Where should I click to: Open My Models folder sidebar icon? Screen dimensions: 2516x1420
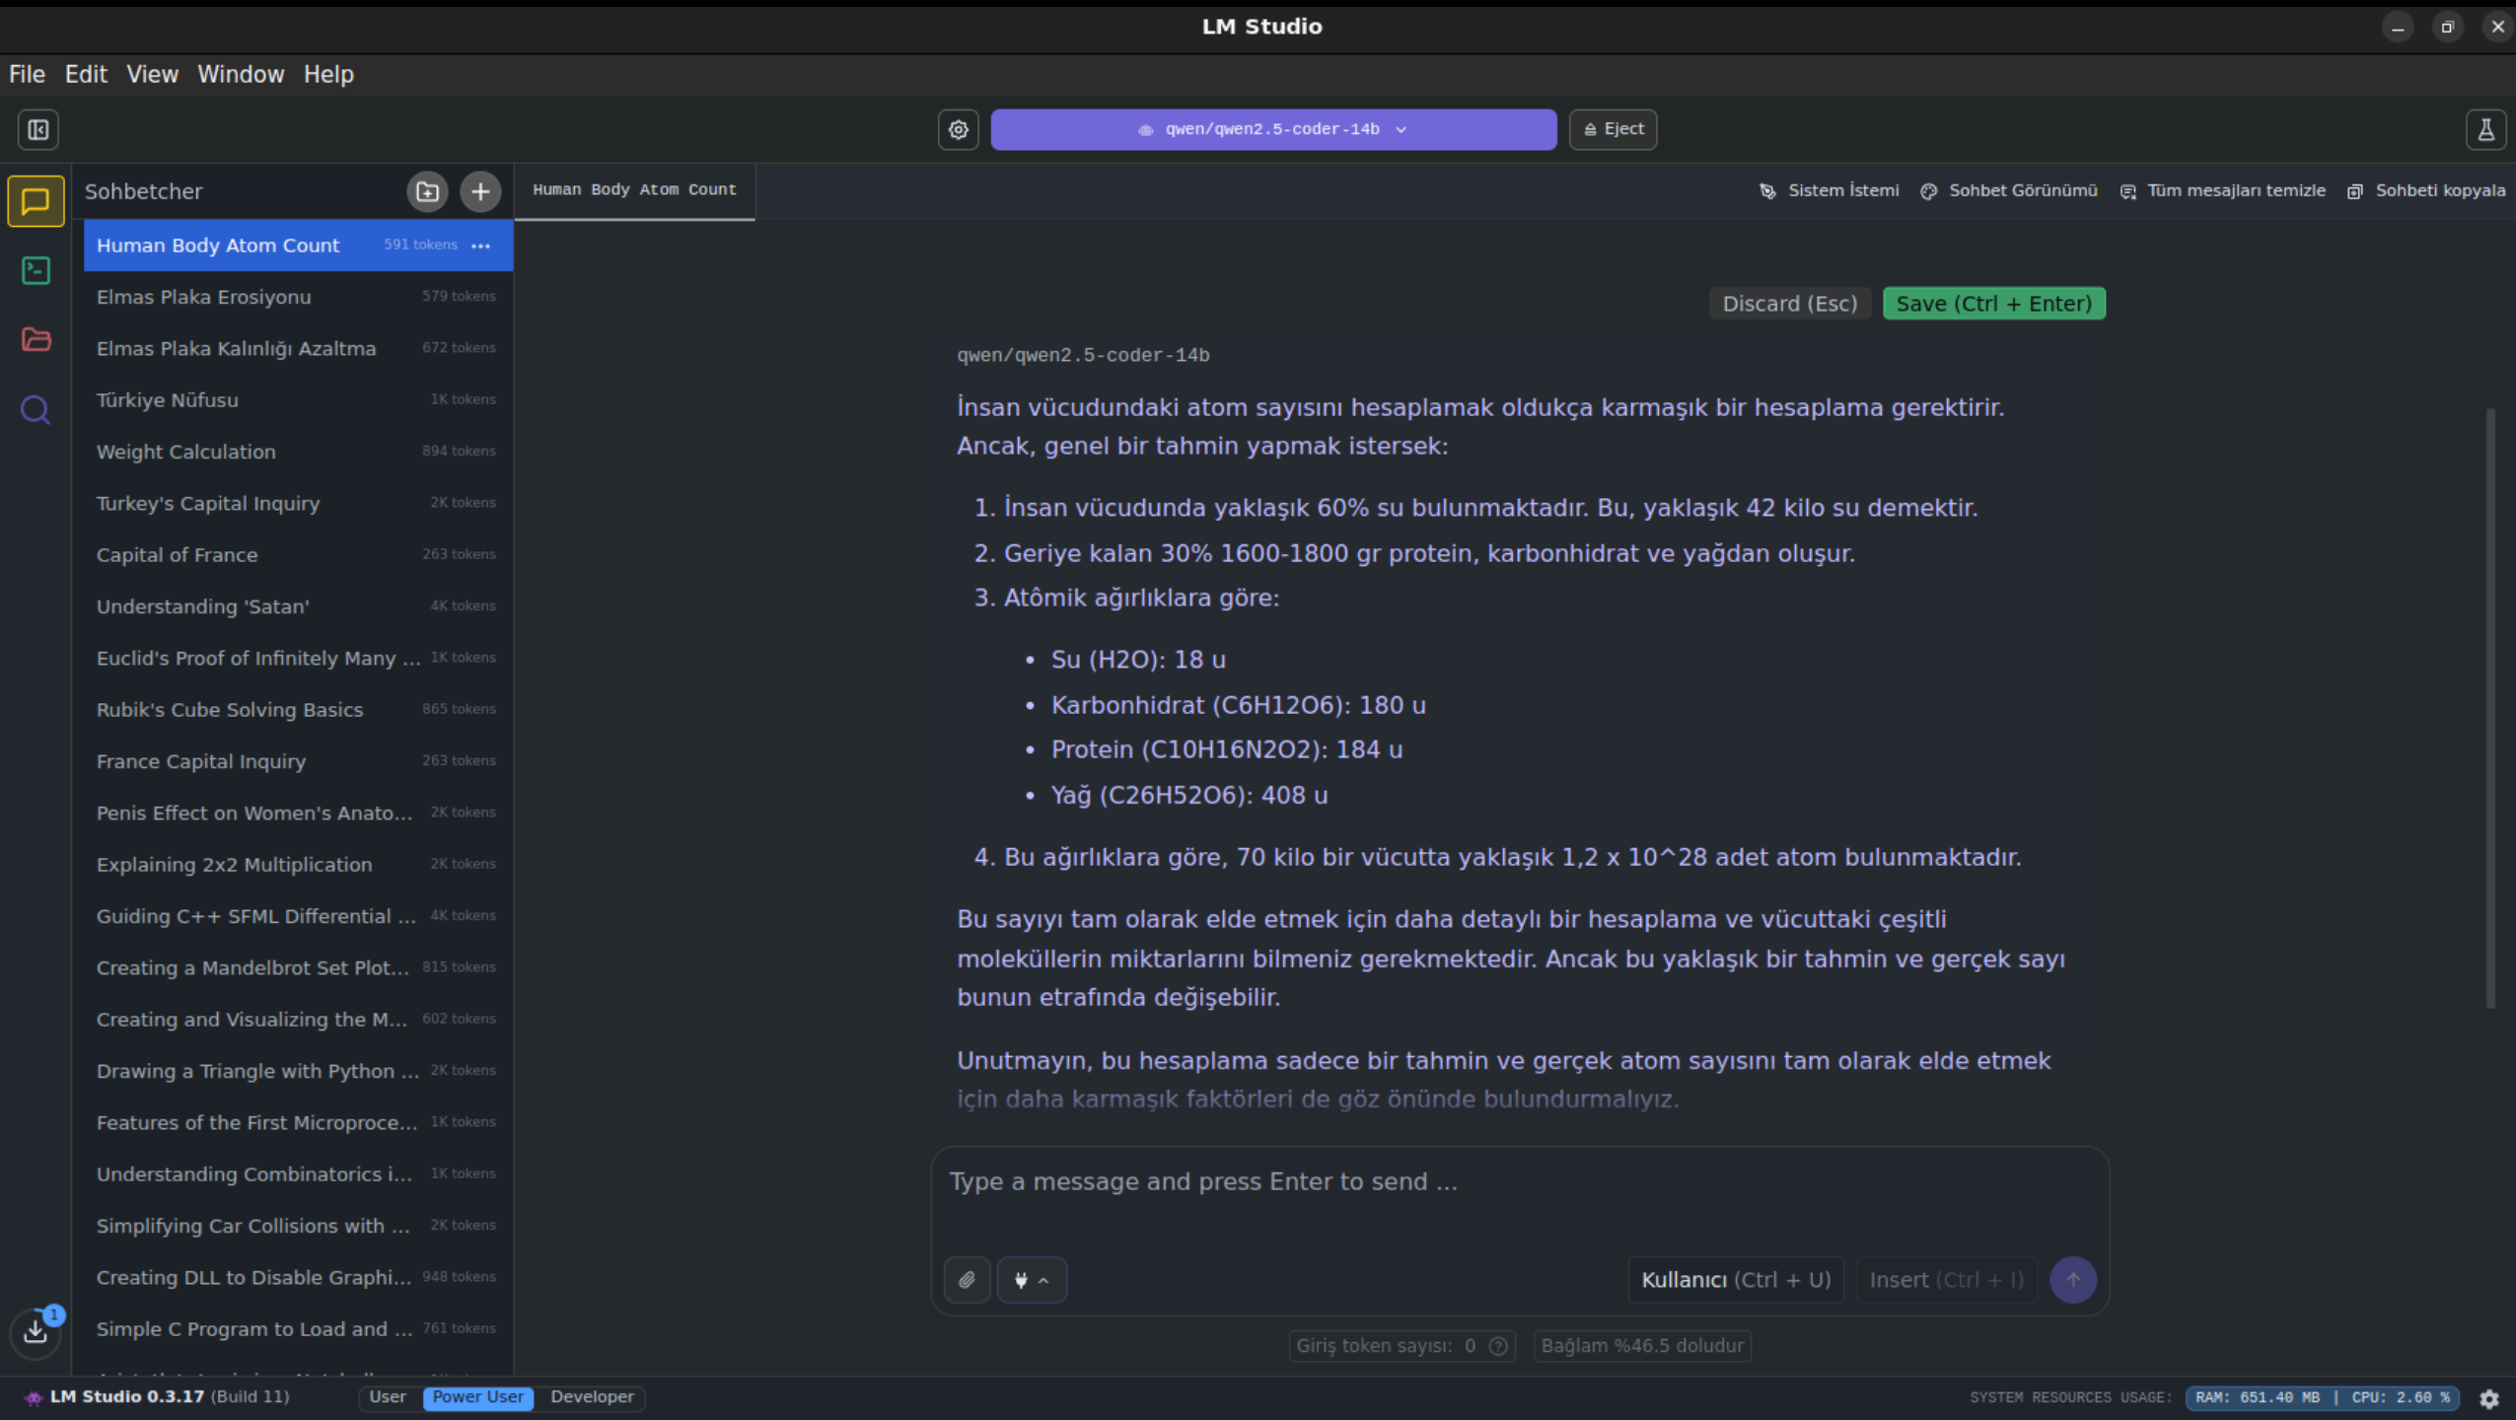pyautogui.click(x=36, y=339)
